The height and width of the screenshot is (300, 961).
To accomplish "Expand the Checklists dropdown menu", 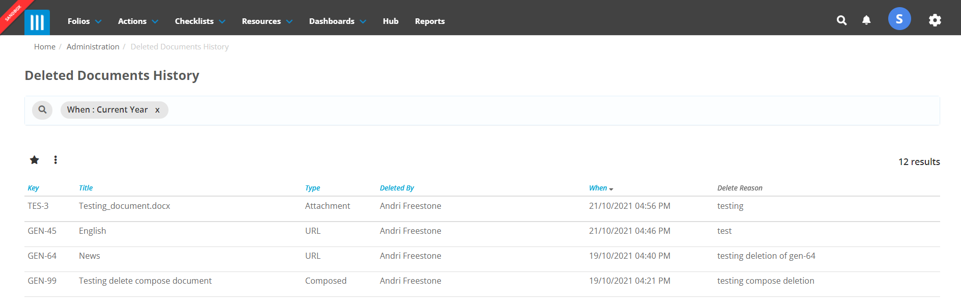I will pyautogui.click(x=200, y=21).
